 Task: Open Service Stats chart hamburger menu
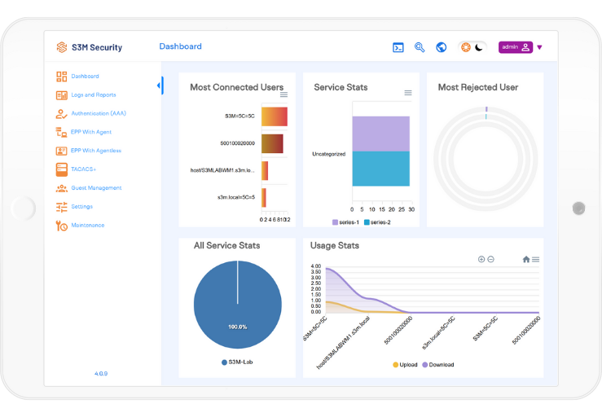click(x=408, y=93)
